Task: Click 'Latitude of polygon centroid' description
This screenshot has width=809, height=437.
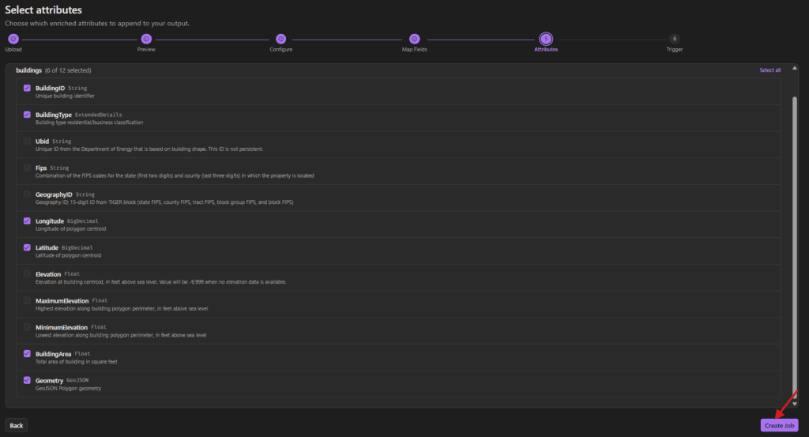Action: [x=68, y=255]
